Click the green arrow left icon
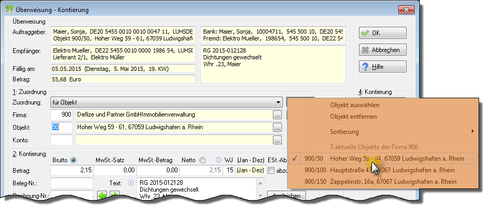Image resolution: width=487 pixels, height=209 pixels. click(102, 195)
